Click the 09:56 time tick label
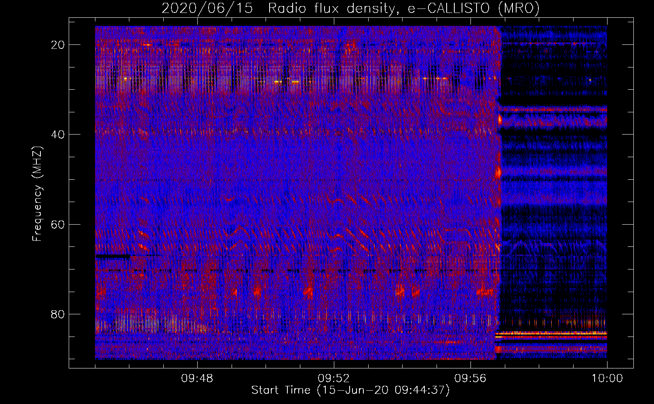The image size is (654, 404). tap(470, 379)
